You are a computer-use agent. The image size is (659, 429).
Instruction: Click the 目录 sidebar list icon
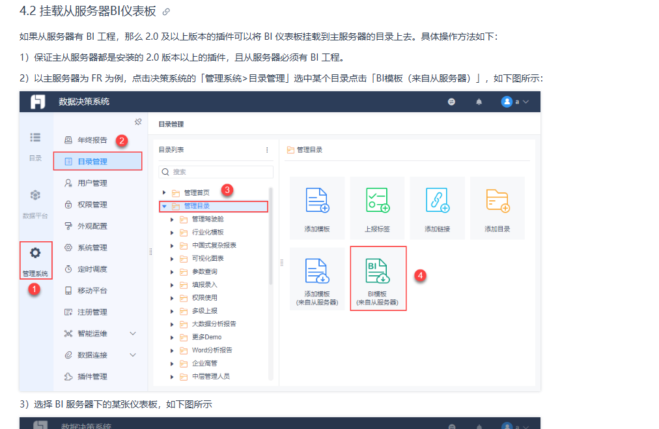click(x=35, y=138)
